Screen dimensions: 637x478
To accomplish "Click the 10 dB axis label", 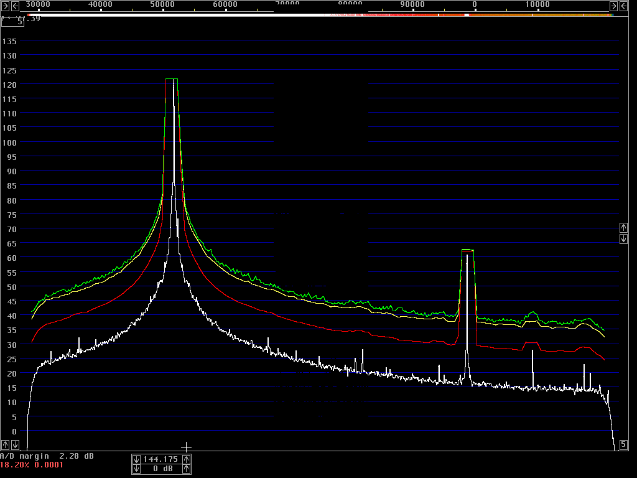I will coord(12,403).
